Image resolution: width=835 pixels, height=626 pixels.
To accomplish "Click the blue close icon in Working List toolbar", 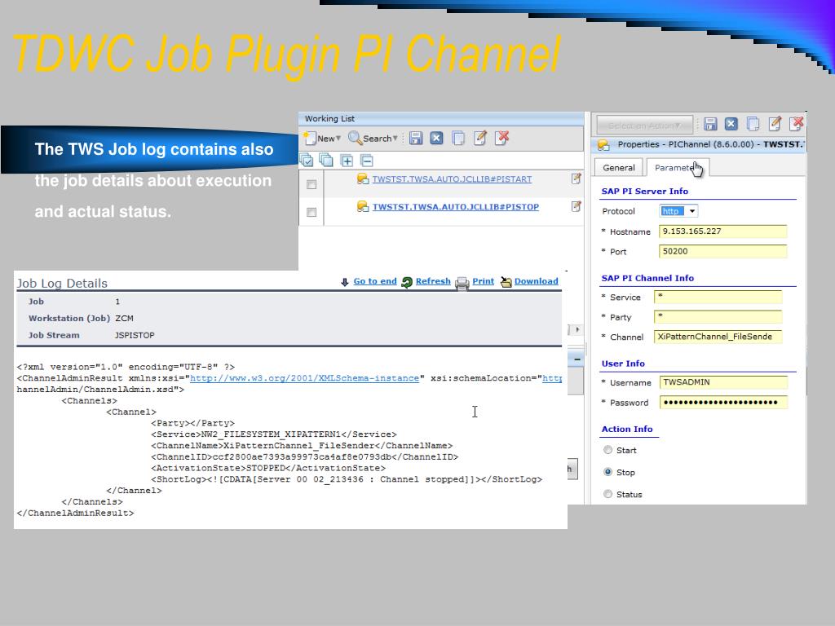I will 437,139.
